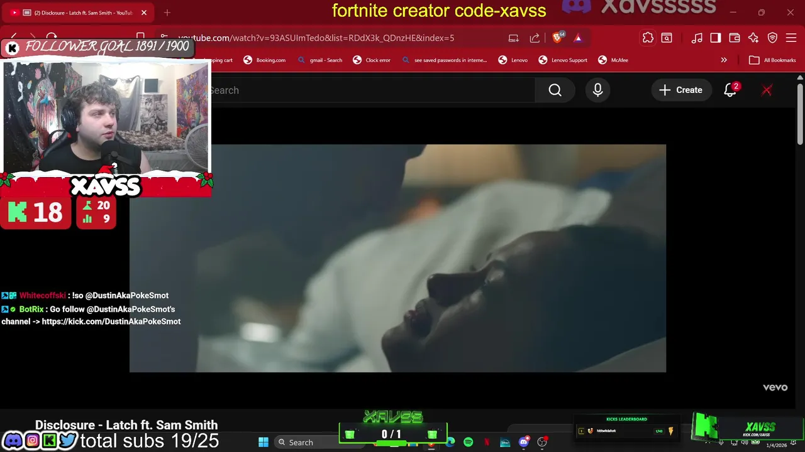Click the YouTube search magnifier button
Screen dimensions: 805x452
(555, 90)
